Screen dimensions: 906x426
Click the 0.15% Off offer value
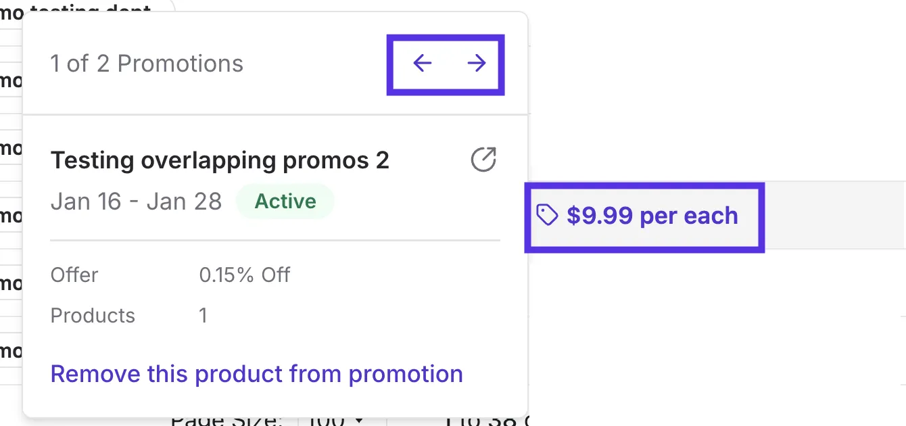pyautogui.click(x=244, y=275)
